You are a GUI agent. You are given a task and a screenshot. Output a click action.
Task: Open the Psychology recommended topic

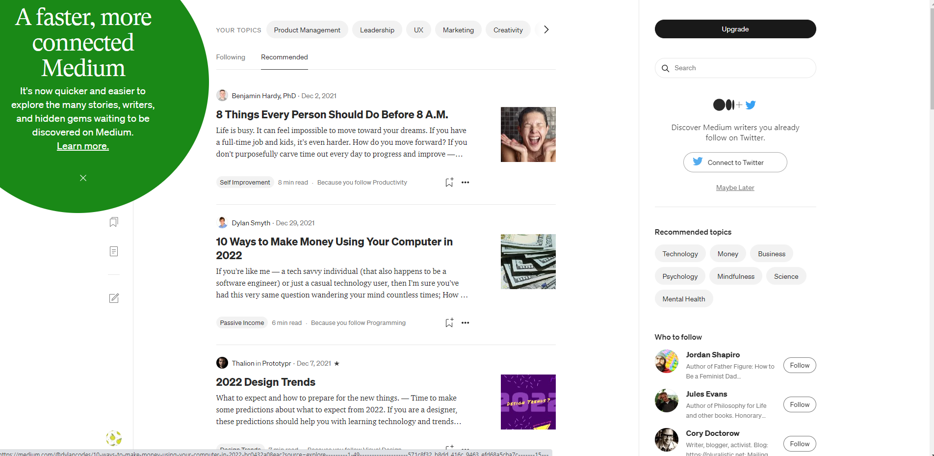tap(680, 276)
